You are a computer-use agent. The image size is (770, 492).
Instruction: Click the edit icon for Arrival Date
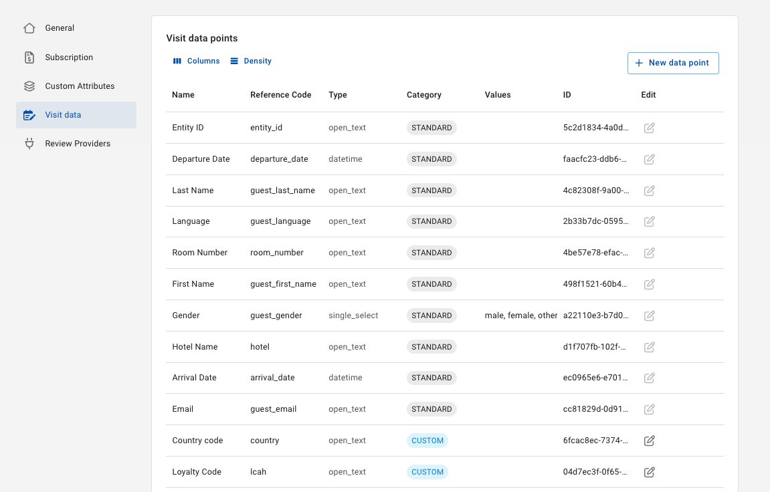tap(649, 378)
